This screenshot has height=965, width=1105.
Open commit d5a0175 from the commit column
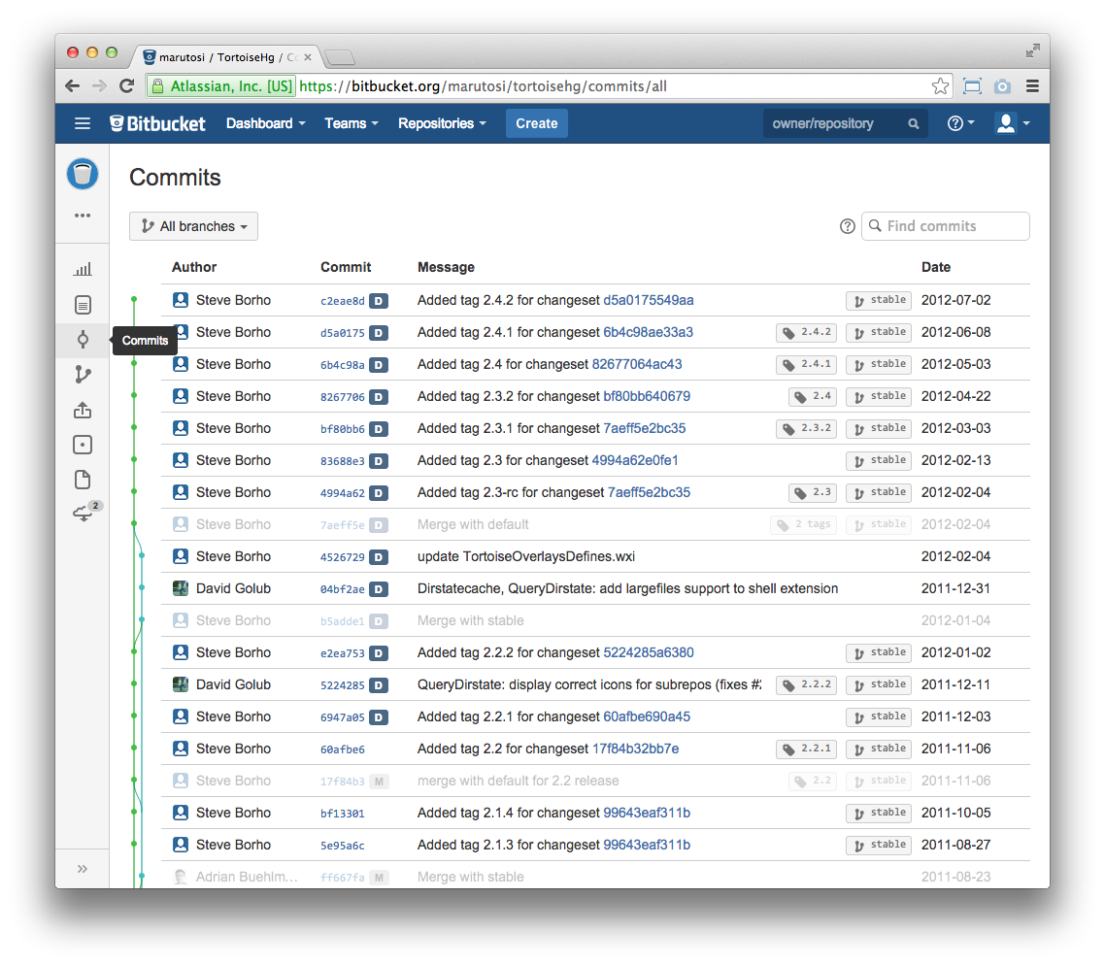pos(343,333)
